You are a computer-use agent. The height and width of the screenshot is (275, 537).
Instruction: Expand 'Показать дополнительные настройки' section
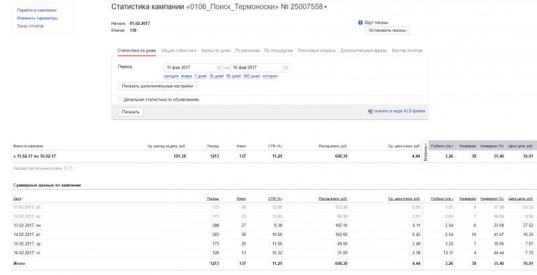pyautogui.click(x=157, y=86)
